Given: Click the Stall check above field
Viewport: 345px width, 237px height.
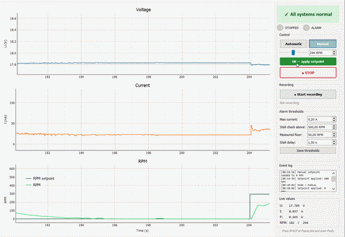Looking at the screenshot, I should point(319,127).
